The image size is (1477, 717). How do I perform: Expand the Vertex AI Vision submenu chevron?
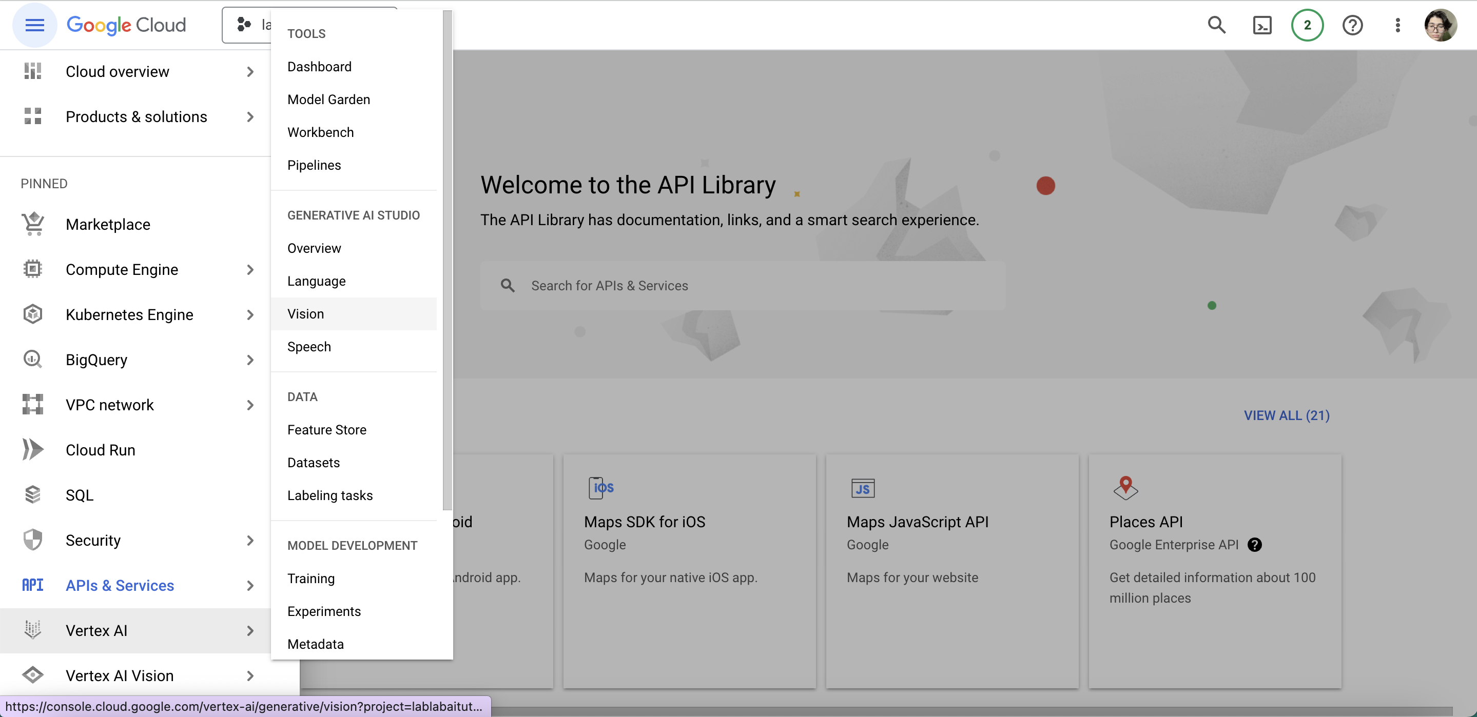[x=250, y=676]
